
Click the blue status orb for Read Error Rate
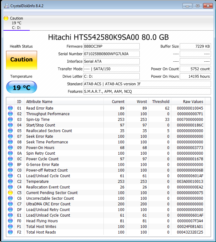(x=10, y=108)
